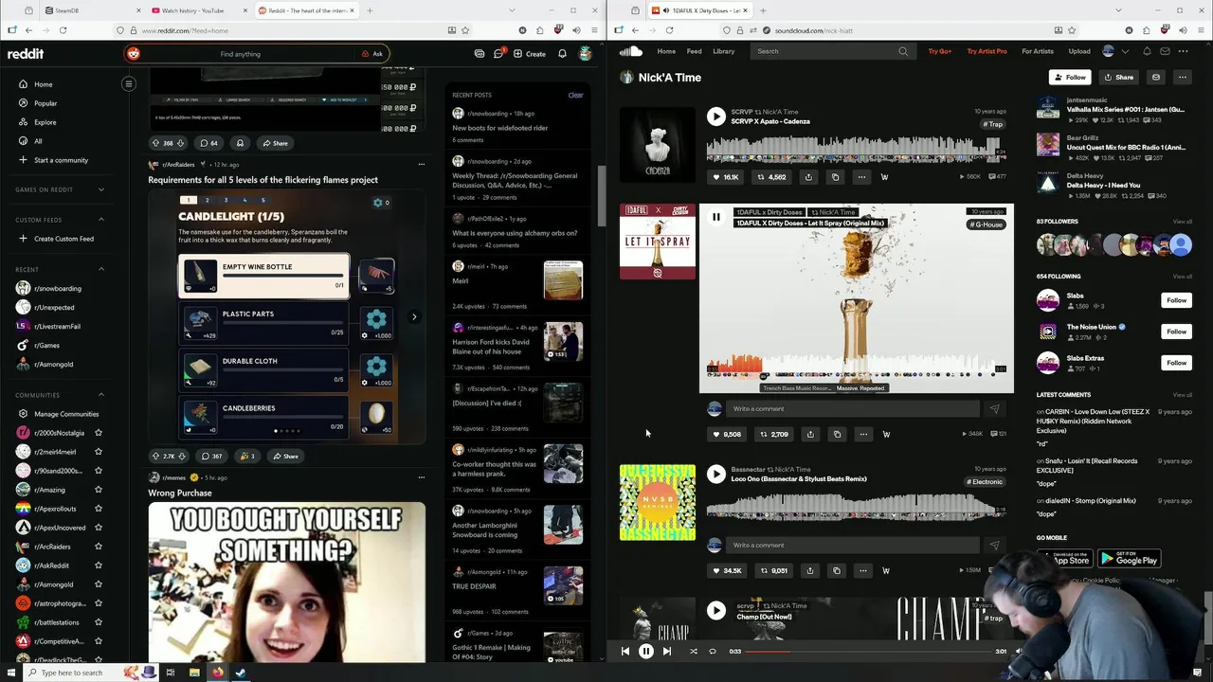Toggle star for r/battlestations

(x=99, y=622)
